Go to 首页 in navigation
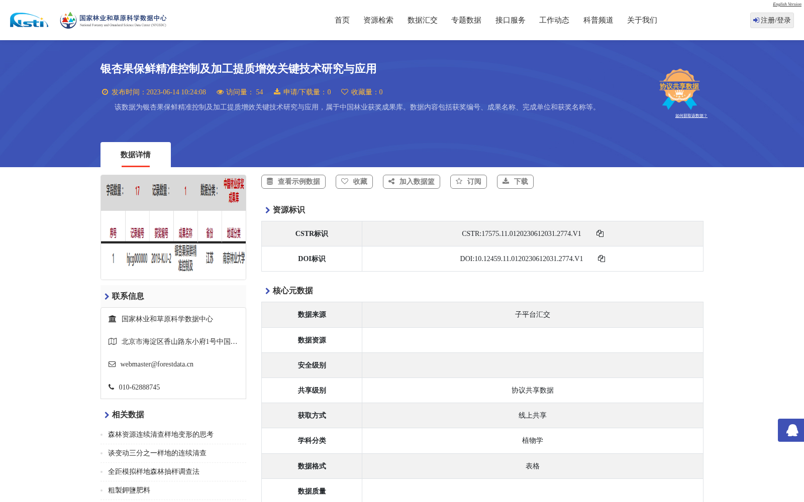804x502 pixels. click(x=342, y=20)
